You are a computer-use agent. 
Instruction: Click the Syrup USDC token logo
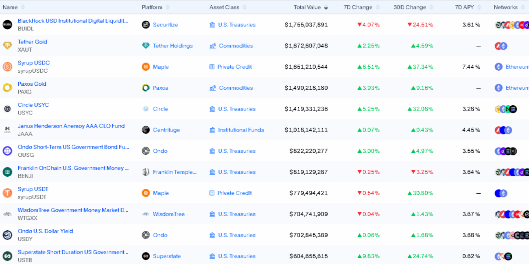click(x=7, y=67)
